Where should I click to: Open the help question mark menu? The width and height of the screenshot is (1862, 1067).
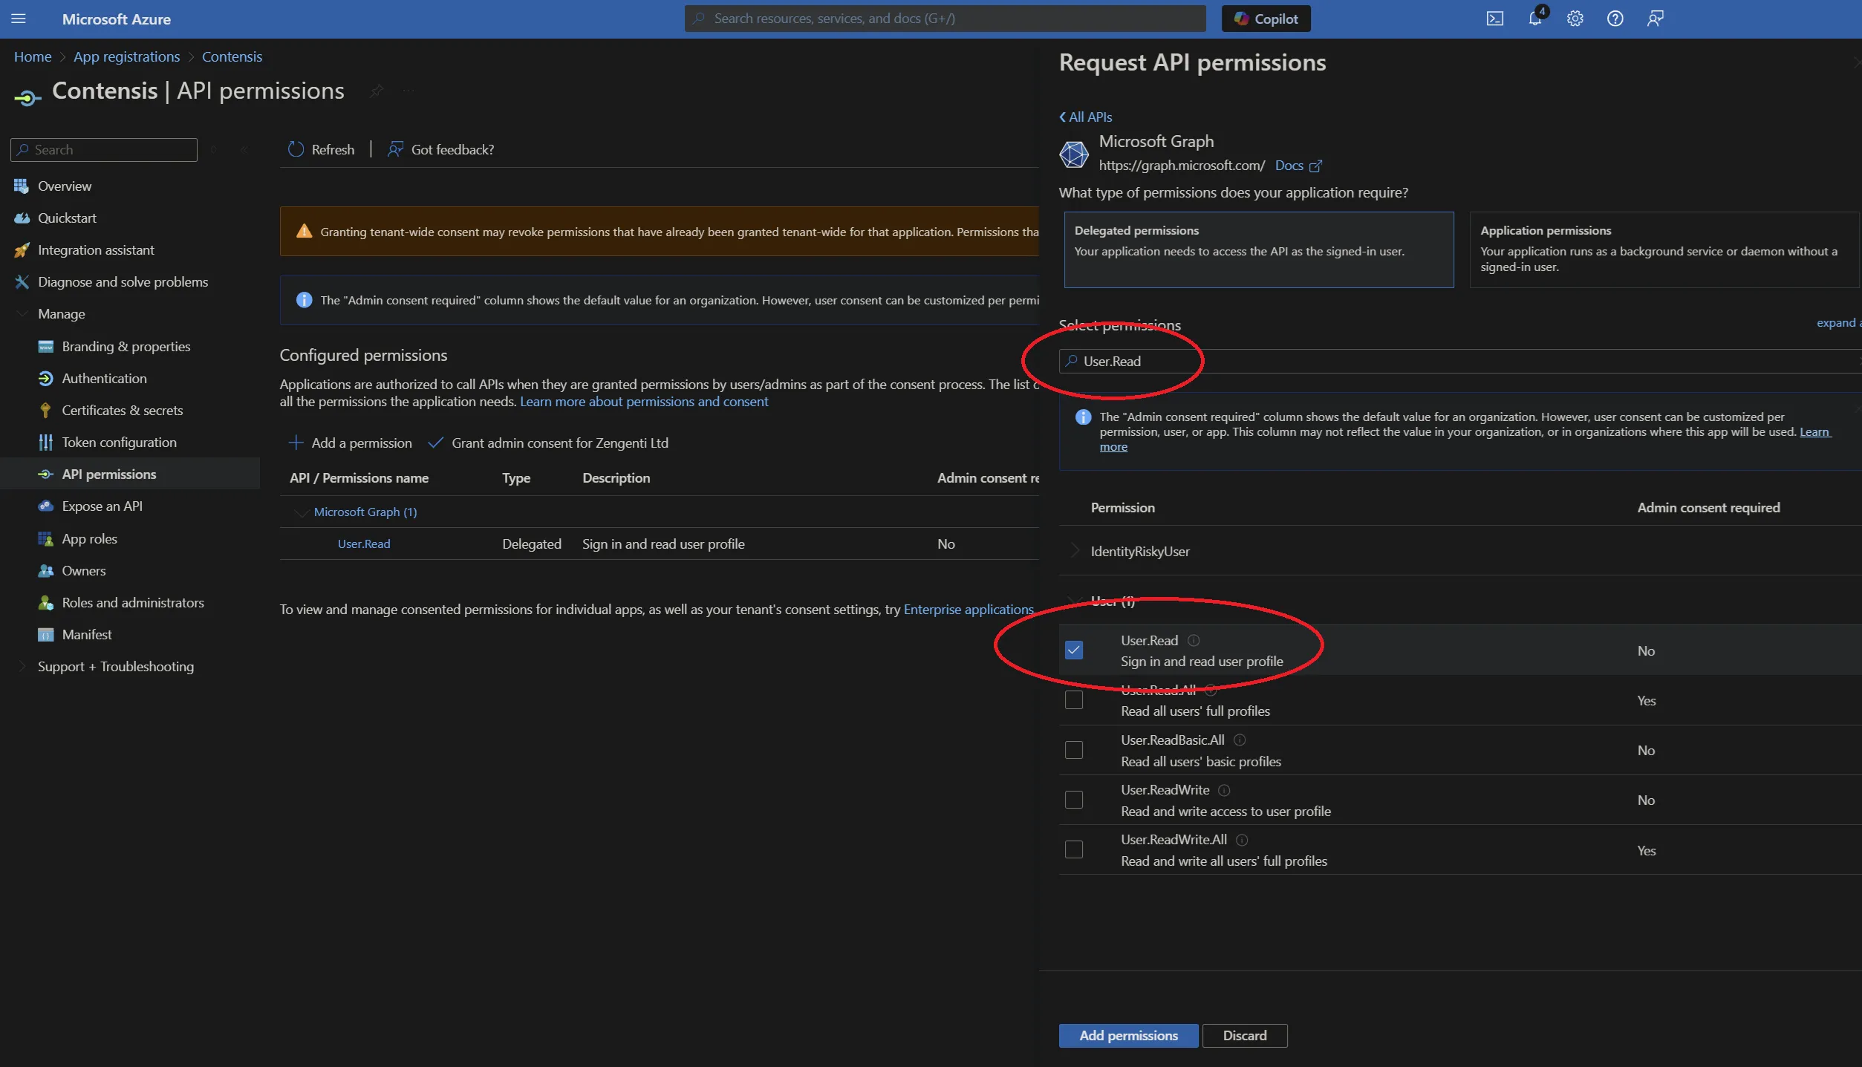point(1615,19)
